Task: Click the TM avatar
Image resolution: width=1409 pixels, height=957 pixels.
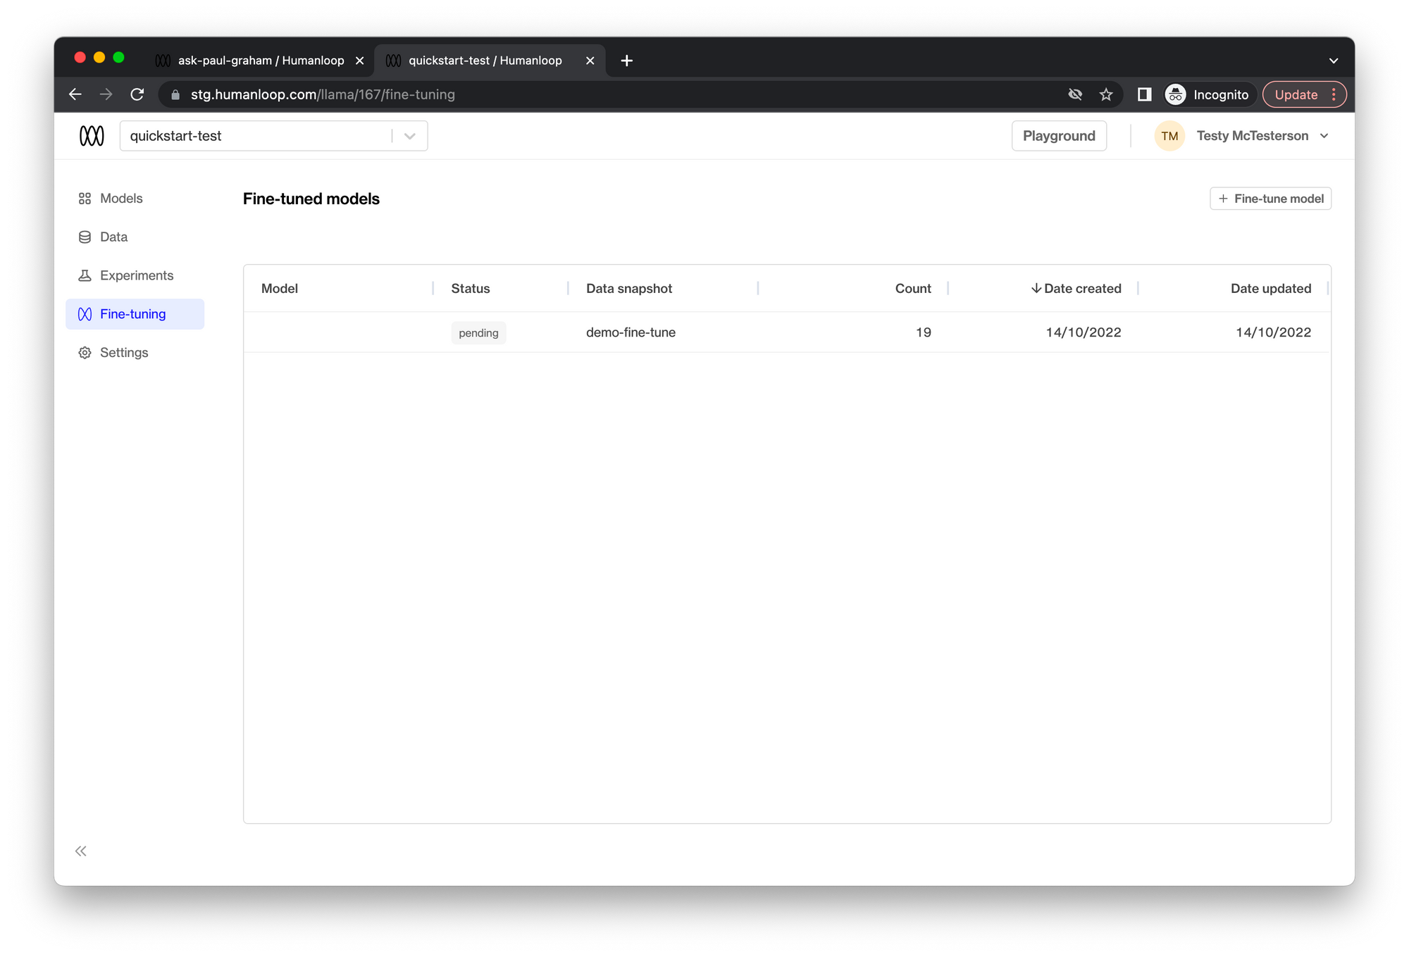Action: tap(1169, 136)
